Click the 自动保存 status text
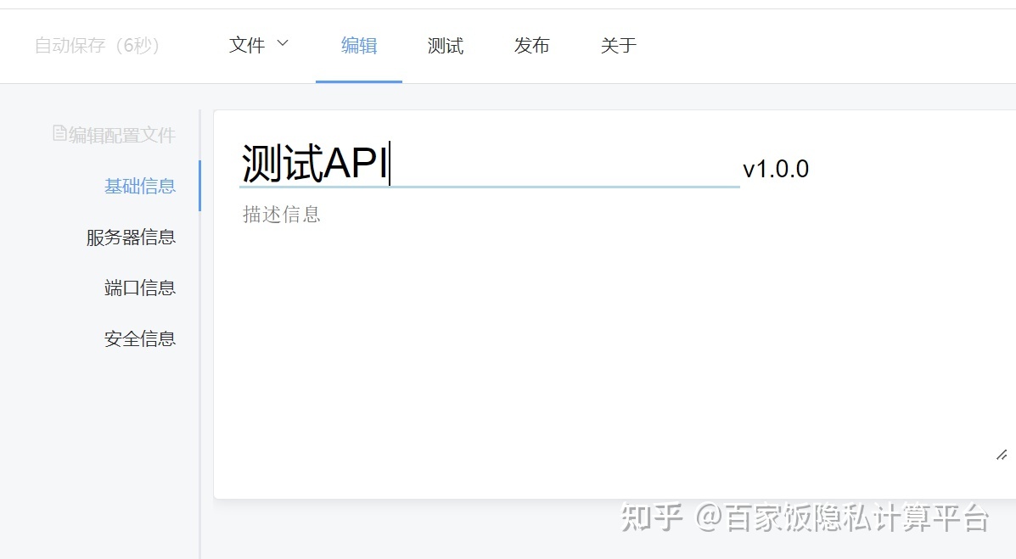Viewport: 1016px width, 559px height. coord(98,45)
